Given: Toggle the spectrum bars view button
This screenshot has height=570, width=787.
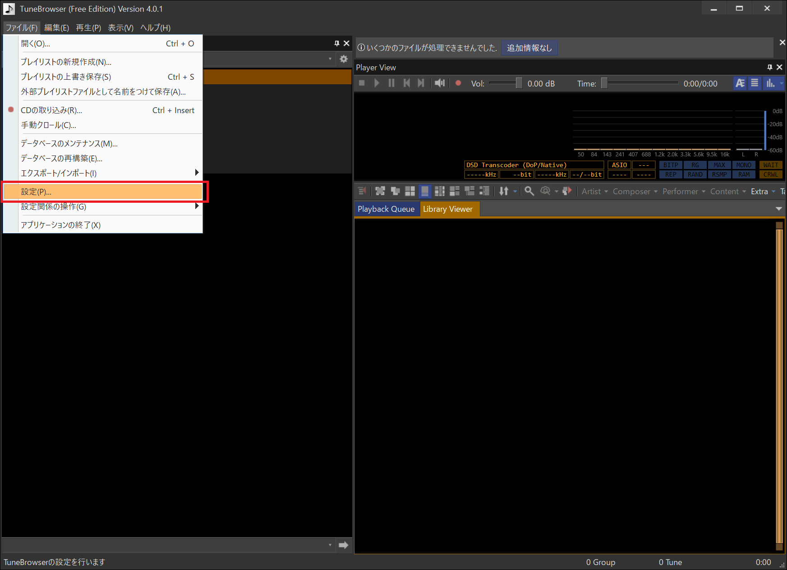Looking at the screenshot, I should pyautogui.click(x=770, y=83).
